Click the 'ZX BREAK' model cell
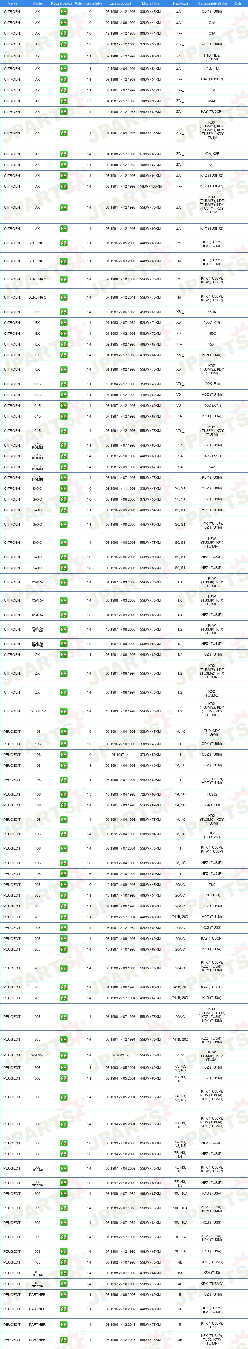Image resolution: width=248 pixels, height=1349 pixels. point(38,711)
